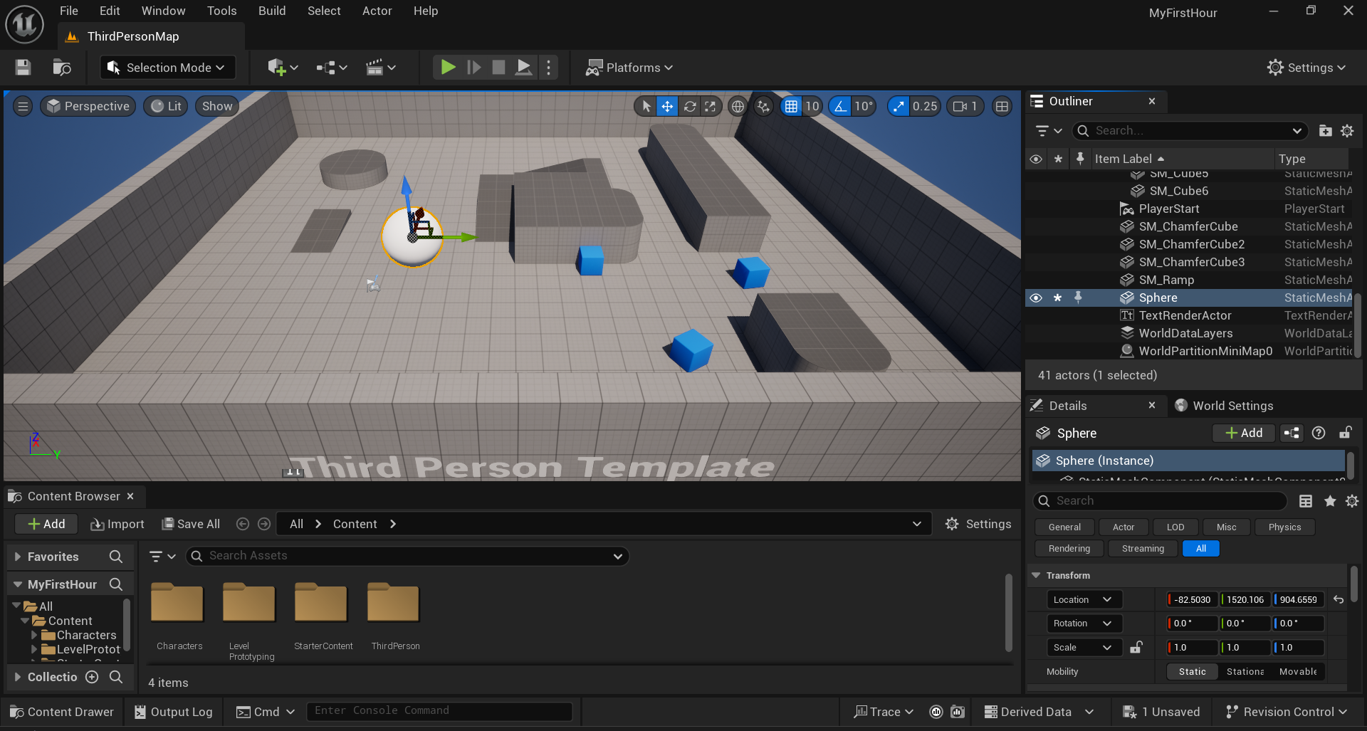
Task: Toggle the world coordinate system globe icon
Action: click(x=738, y=106)
